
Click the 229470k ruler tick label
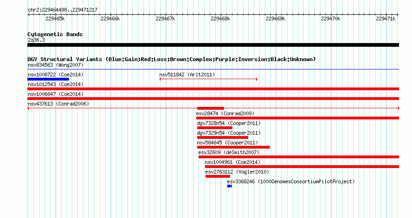click(x=331, y=19)
